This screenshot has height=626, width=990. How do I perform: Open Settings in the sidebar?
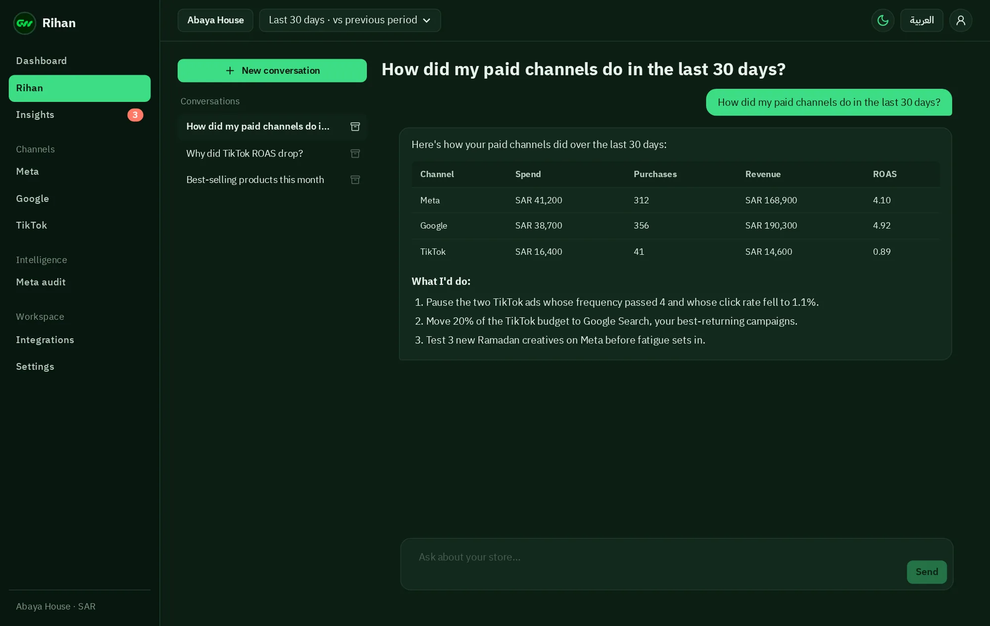click(x=80, y=367)
